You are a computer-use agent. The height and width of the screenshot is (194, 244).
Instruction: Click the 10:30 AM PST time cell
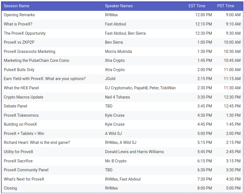pyautogui.click(x=232, y=52)
